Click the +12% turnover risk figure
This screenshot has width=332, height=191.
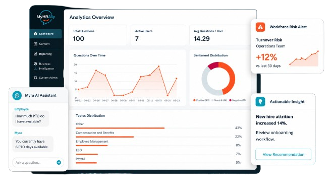click(x=266, y=57)
